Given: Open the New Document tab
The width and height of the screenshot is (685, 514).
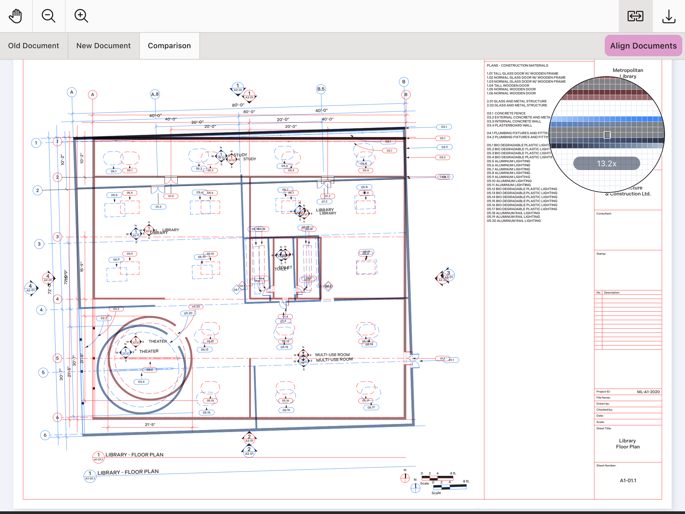Looking at the screenshot, I should pyautogui.click(x=103, y=46).
